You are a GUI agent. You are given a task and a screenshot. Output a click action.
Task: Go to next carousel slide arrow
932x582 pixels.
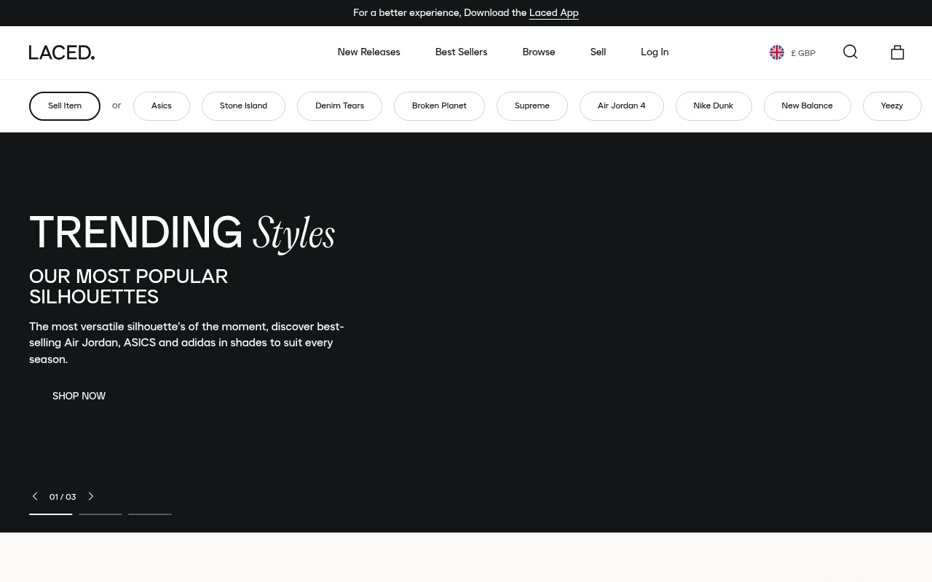tap(91, 496)
